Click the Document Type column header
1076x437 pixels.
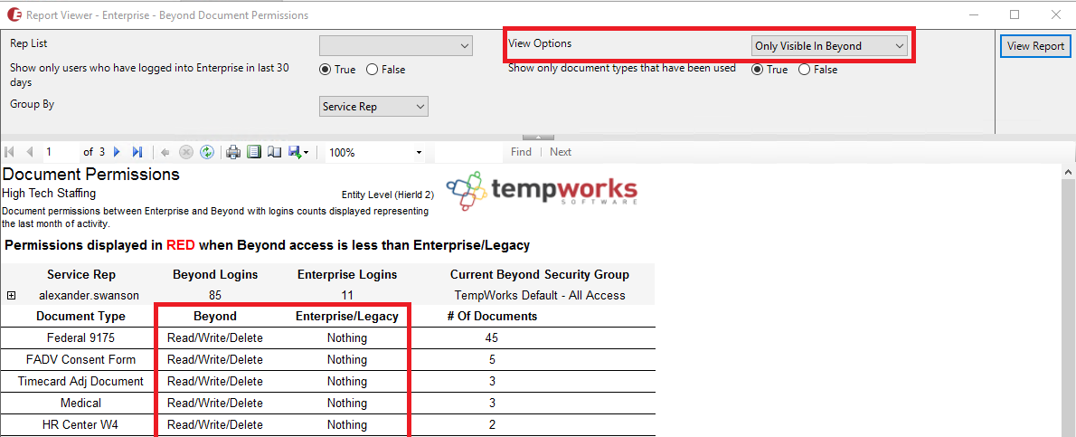point(80,316)
